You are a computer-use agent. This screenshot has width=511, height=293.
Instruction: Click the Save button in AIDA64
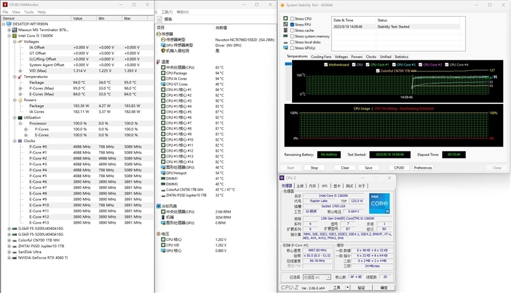(x=369, y=168)
